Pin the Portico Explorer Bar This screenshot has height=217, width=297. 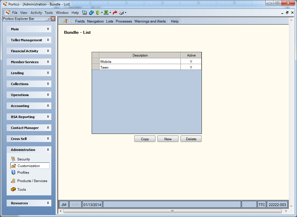[48, 18]
